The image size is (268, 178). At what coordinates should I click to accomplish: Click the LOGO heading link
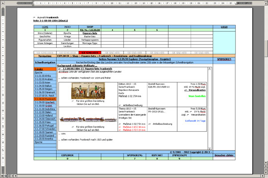tap(224, 27)
